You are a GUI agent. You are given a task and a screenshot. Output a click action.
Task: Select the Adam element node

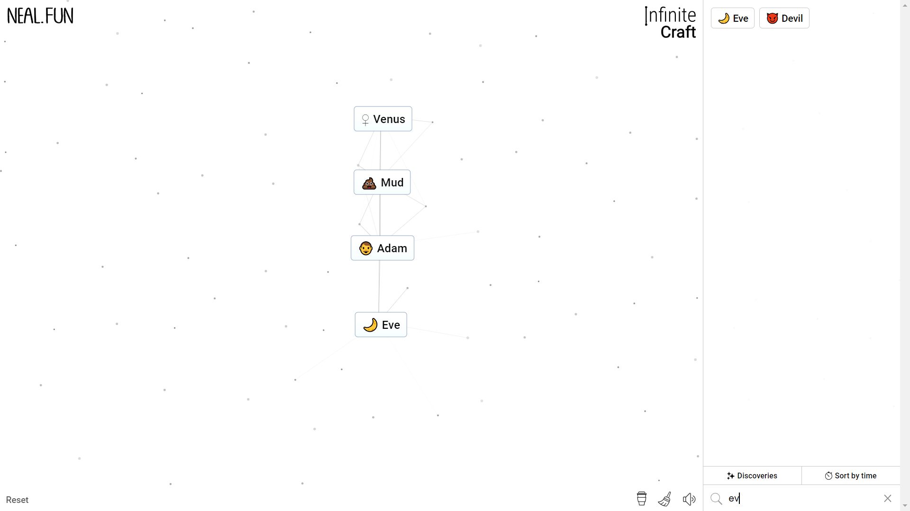pos(382,248)
